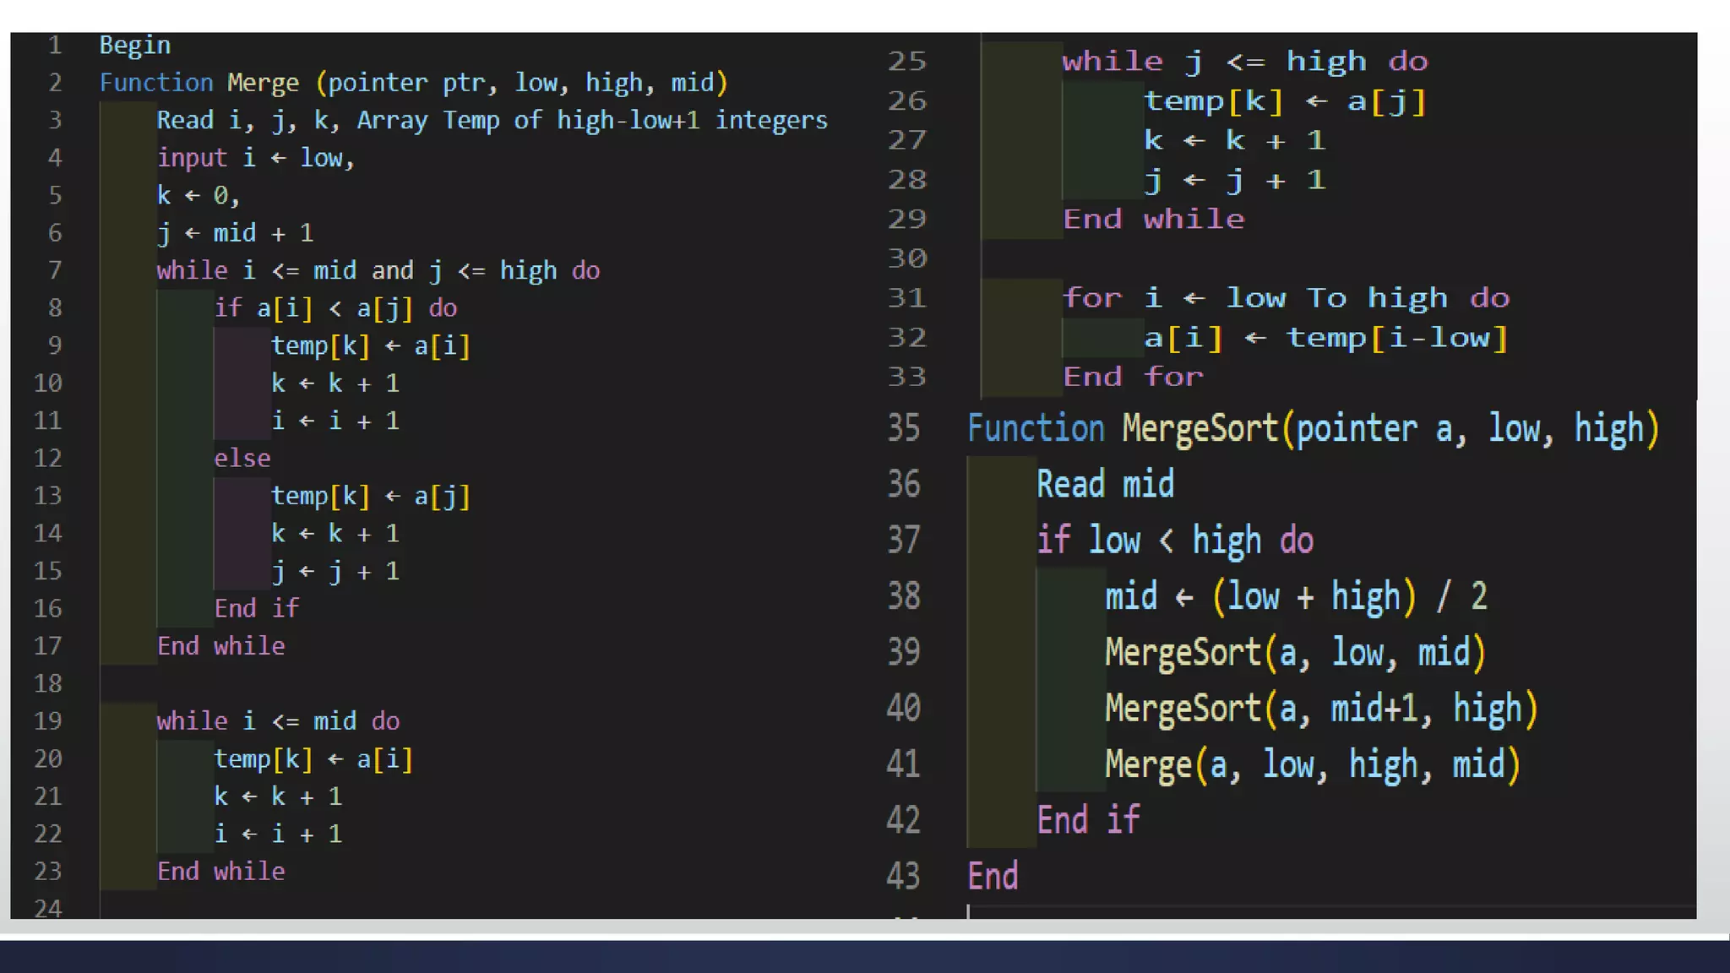This screenshot has width=1730, height=973.
Task: Click the final 'End' on line 43
Action: [993, 877]
